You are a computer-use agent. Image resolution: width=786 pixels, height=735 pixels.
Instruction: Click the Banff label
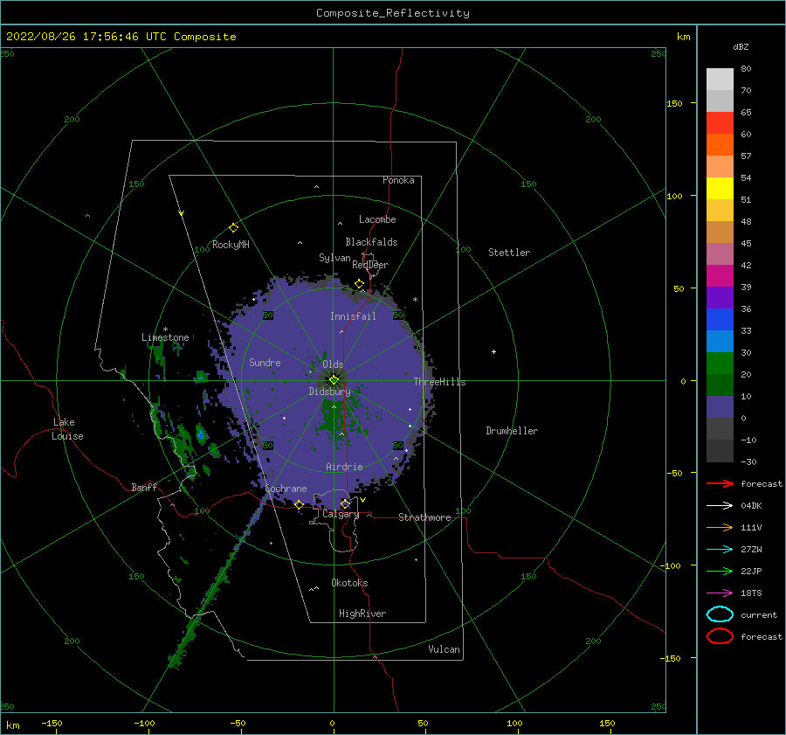click(144, 487)
